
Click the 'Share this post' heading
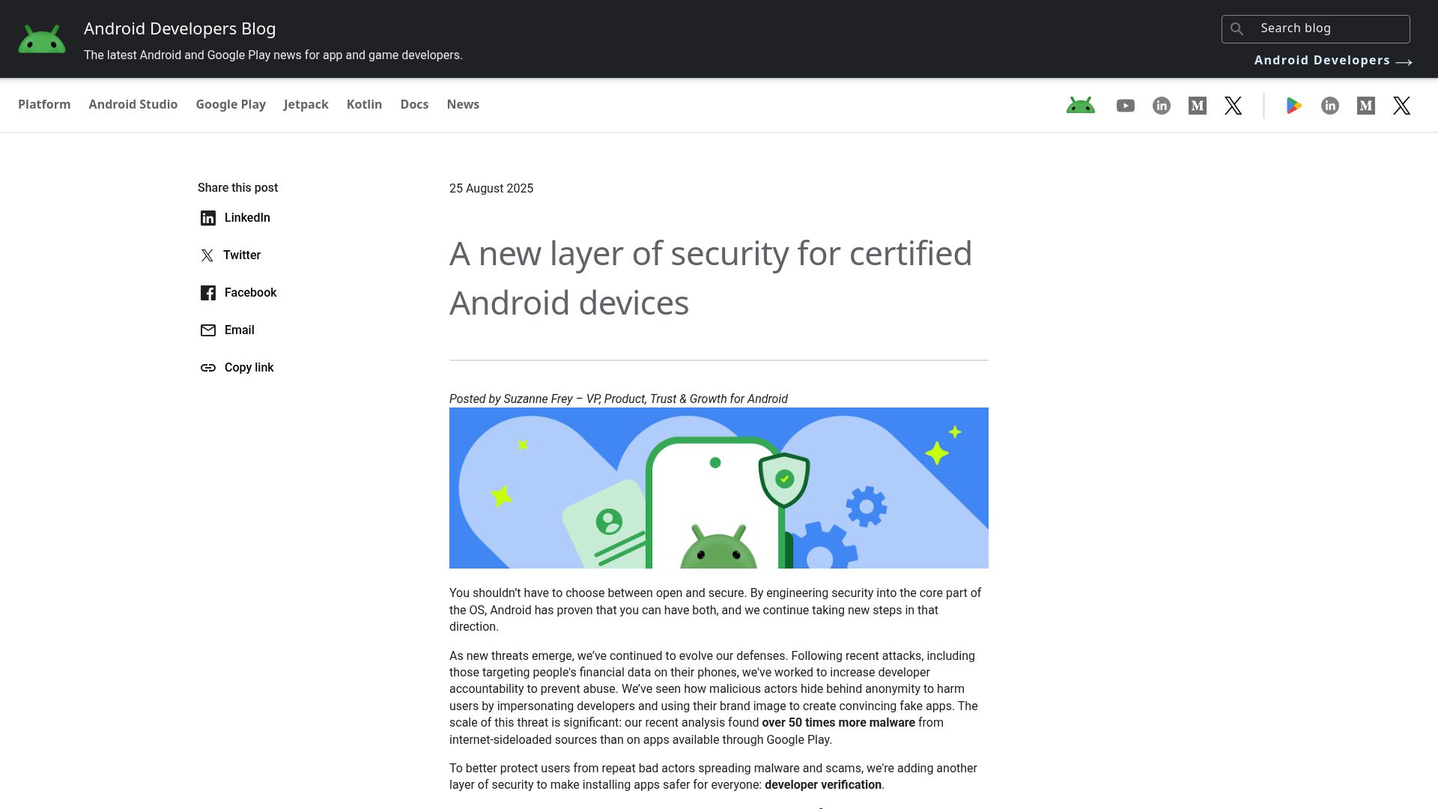point(237,188)
